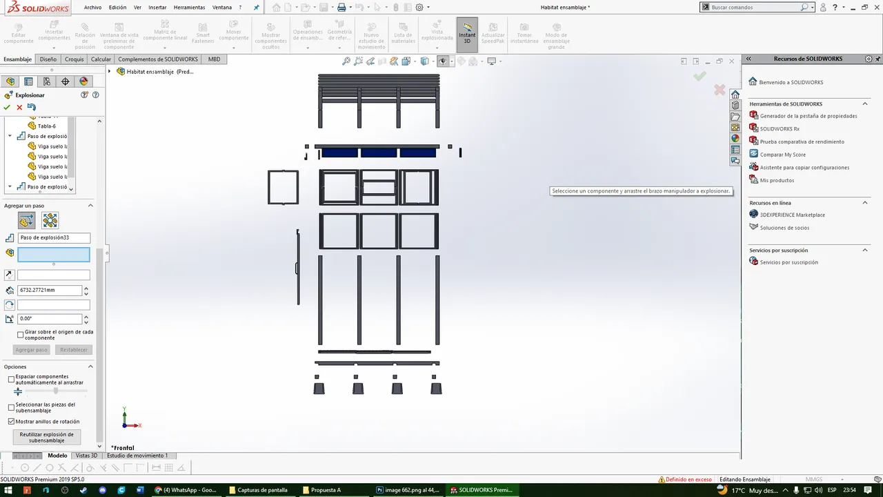The height and width of the screenshot is (497, 883).
Task: Open WhatsApp Chrome window in taskbar
Action: point(186,490)
